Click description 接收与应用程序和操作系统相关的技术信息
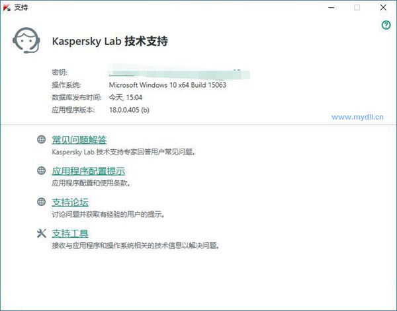 point(136,246)
